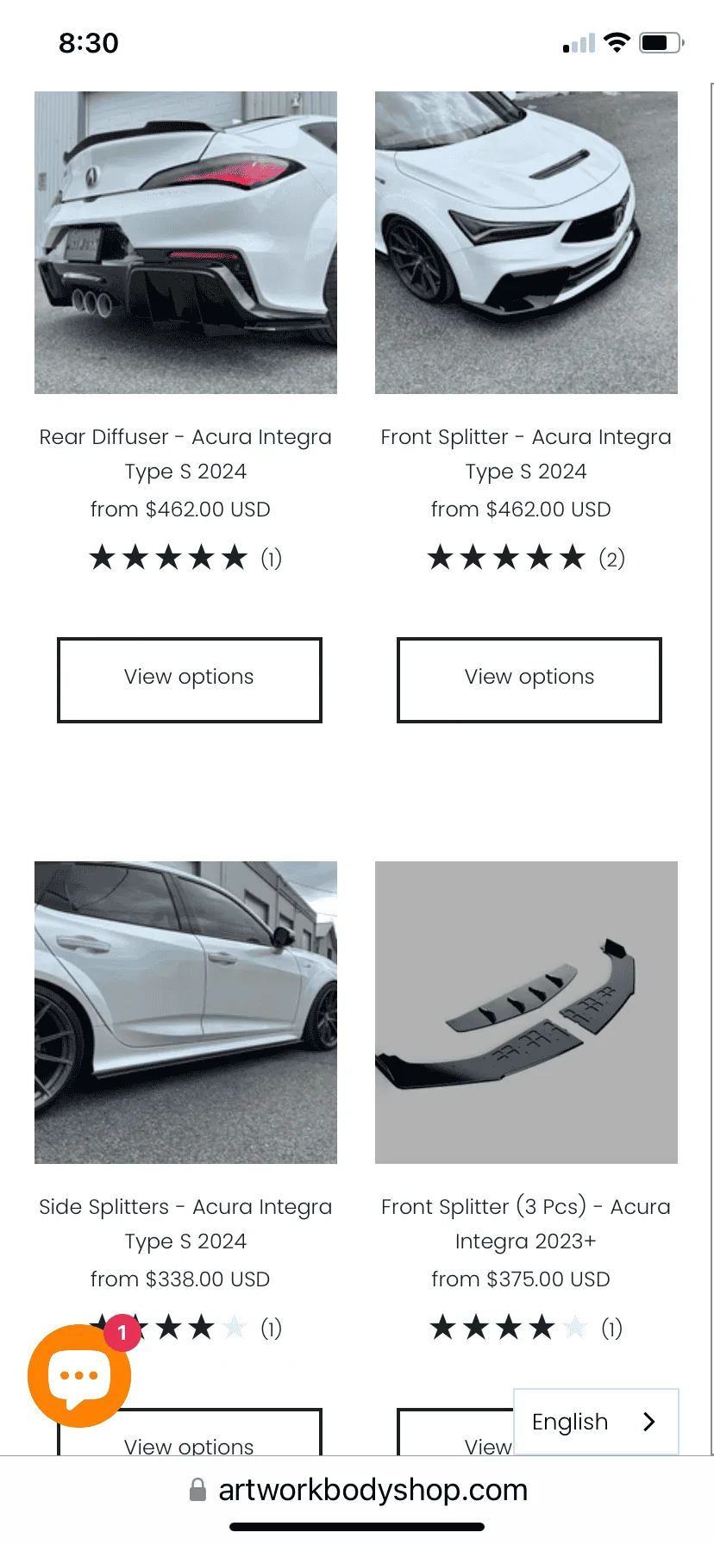Open Side Splitters Type S 2024 link
714x1545 pixels.
click(185, 1224)
